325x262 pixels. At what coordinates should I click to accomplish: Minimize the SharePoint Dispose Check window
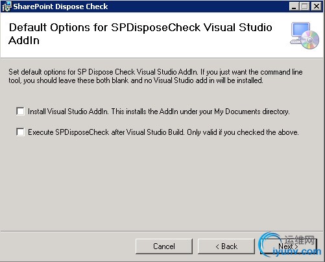coord(294,6)
